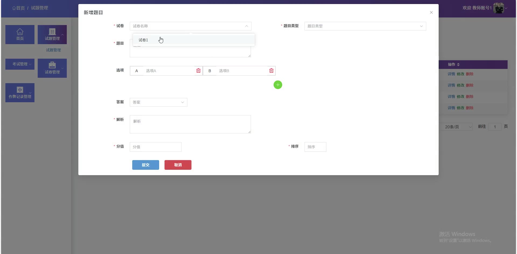
Task: Add a new option with green plus button
Action: pyautogui.click(x=278, y=85)
